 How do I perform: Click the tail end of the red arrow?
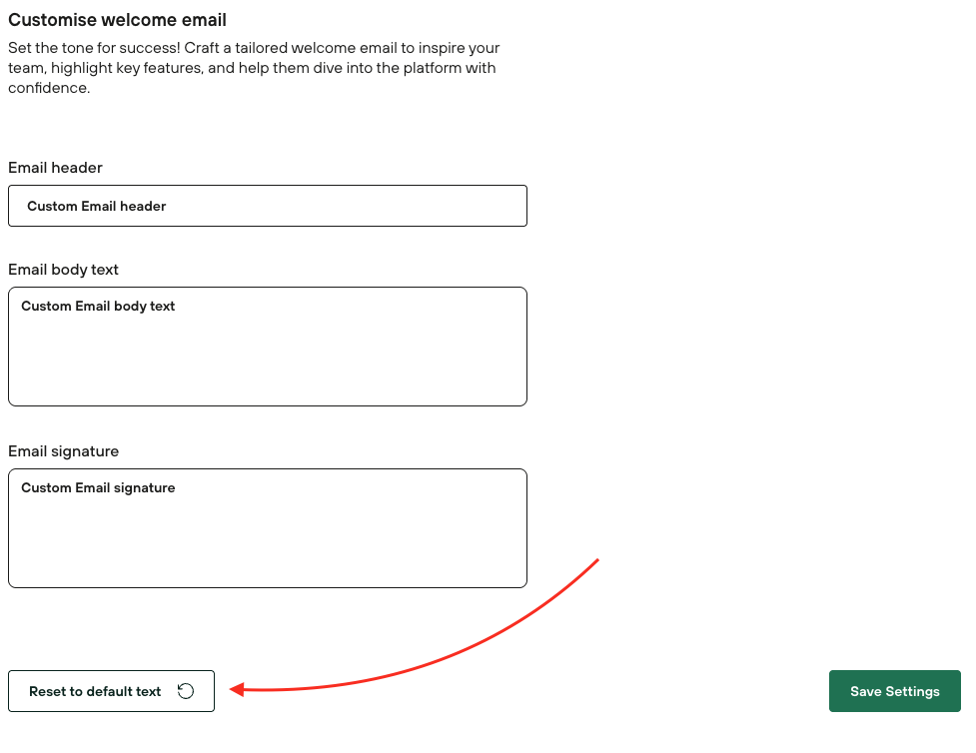point(596,560)
